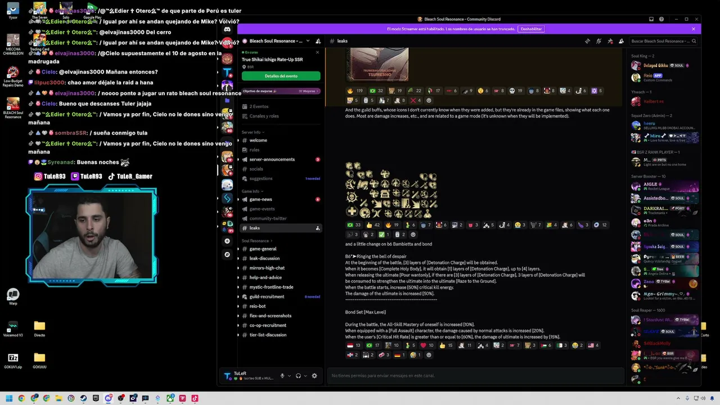Toggle fire reaction showing 119
Screen dimensions: 720x405
[355, 91]
